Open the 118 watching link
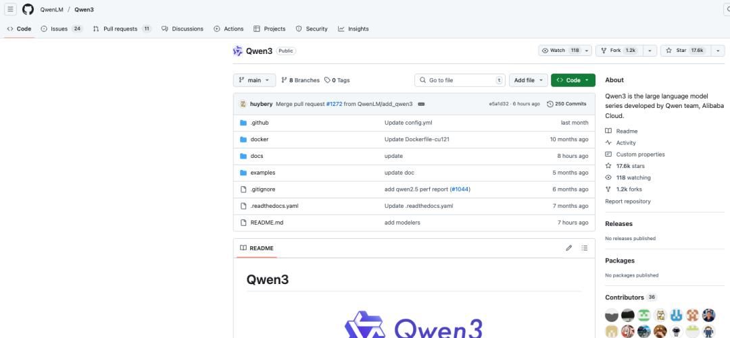The image size is (730, 338). click(x=628, y=177)
